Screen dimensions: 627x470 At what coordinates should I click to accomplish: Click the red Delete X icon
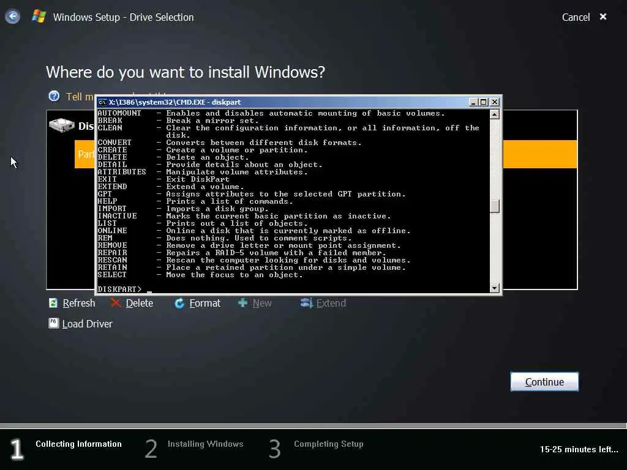(x=116, y=303)
